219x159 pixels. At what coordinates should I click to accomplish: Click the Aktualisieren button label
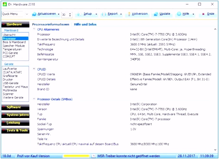[x=47, y=14]
